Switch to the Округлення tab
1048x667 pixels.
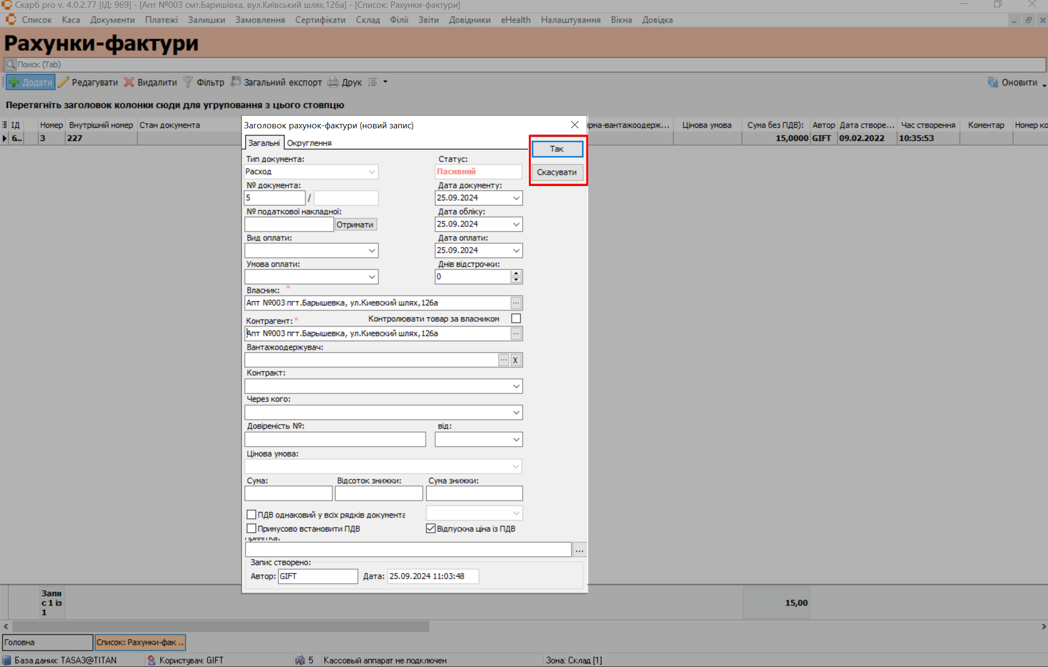click(309, 143)
